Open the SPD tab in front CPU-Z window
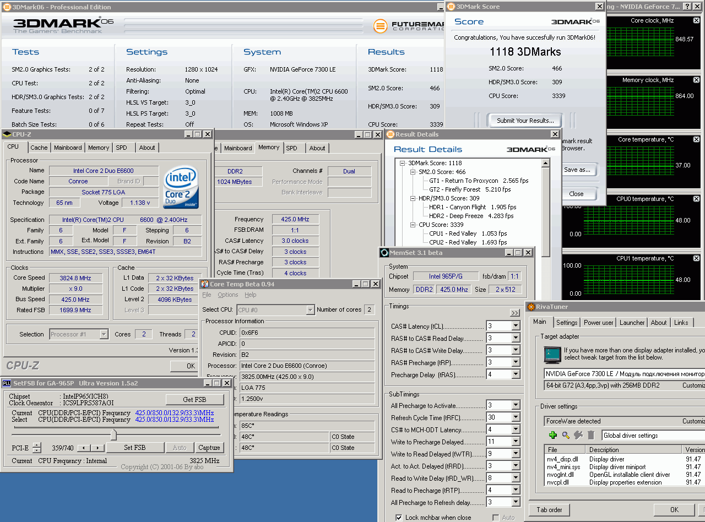Viewport: 705px width, 522px height. tap(121, 148)
